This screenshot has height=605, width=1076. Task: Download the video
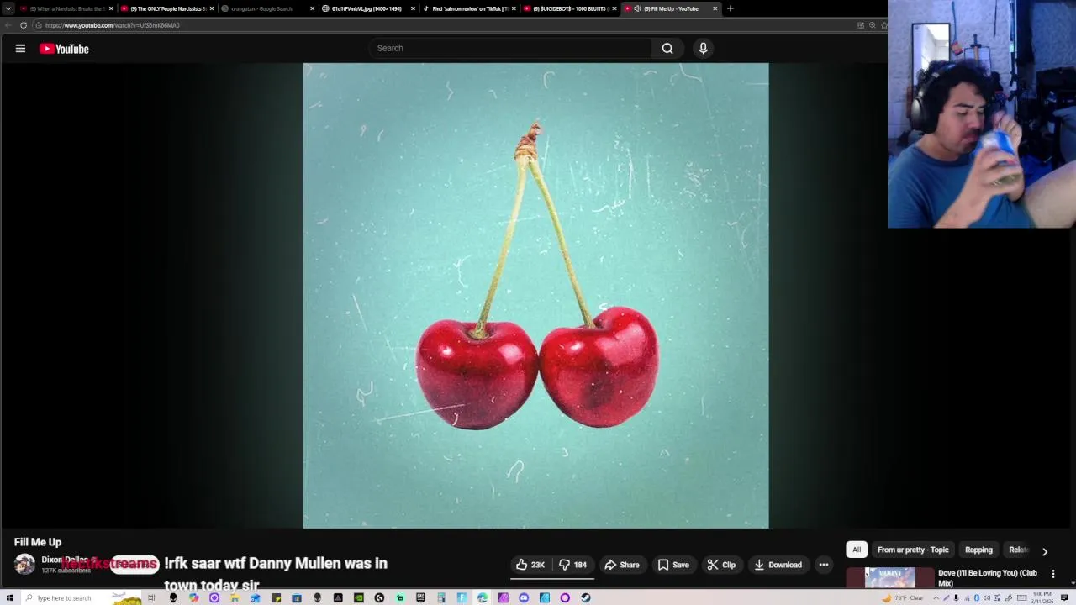pos(778,565)
